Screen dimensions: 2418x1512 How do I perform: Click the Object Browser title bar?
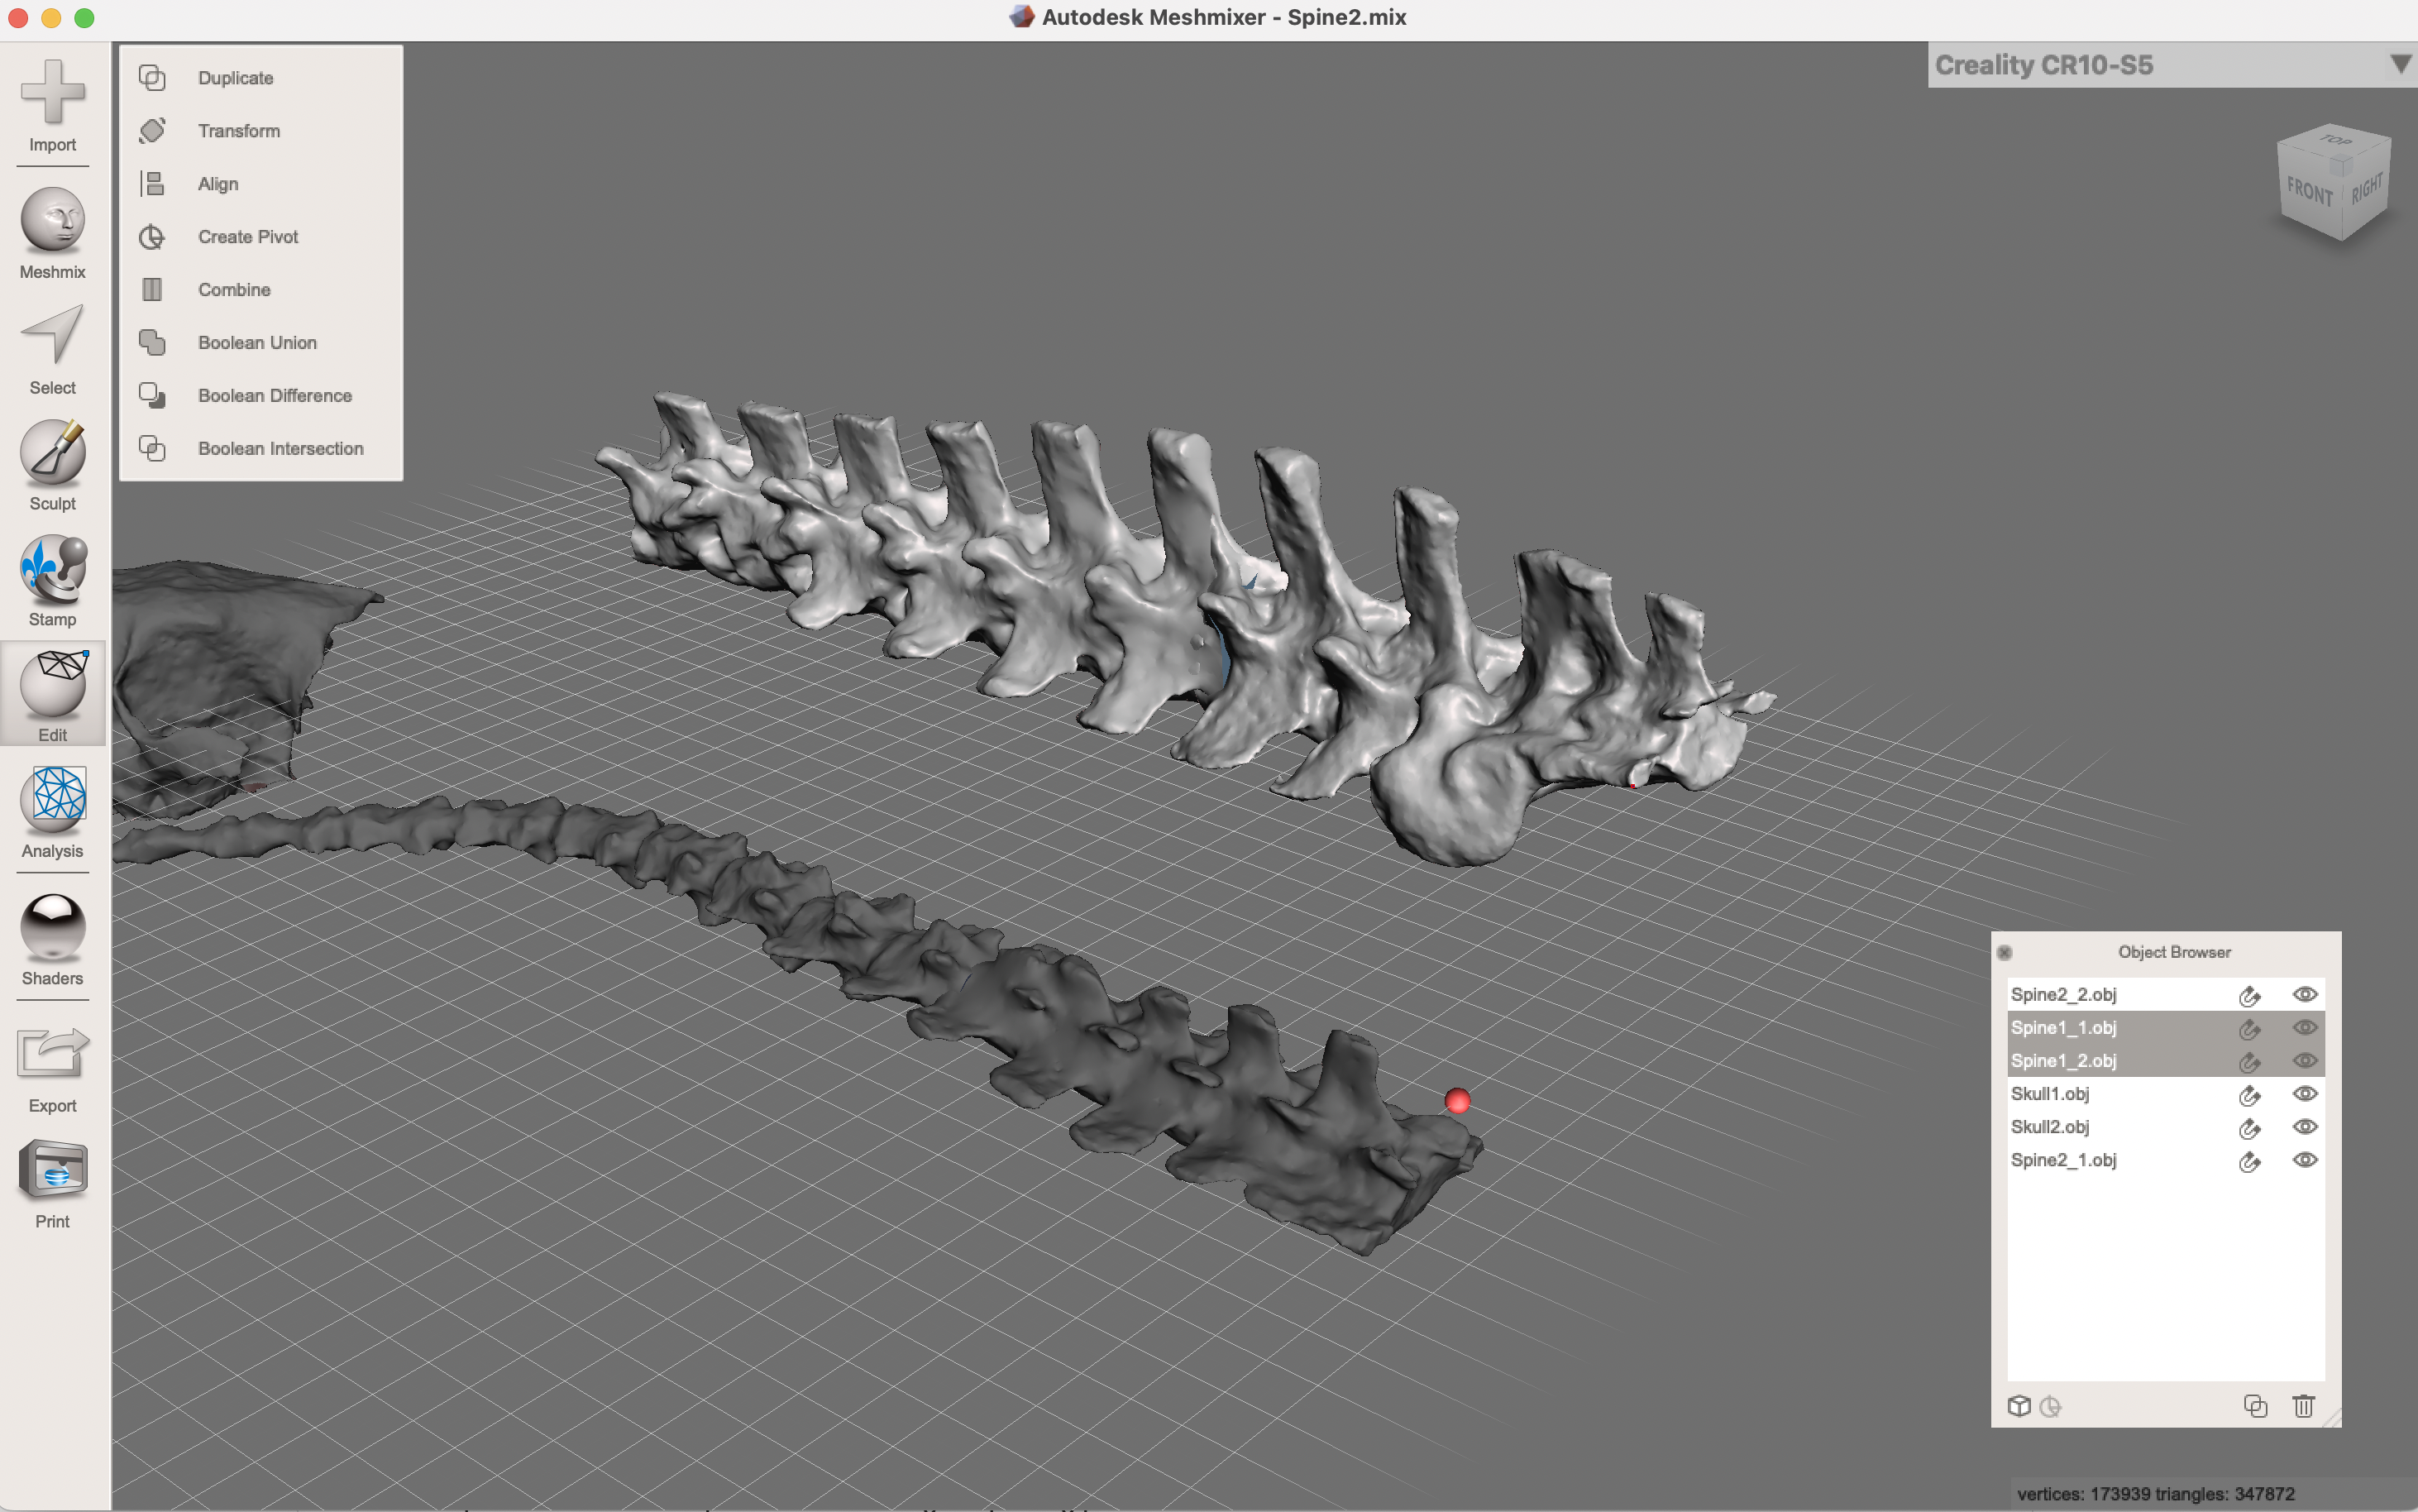[x=2166, y=953]
